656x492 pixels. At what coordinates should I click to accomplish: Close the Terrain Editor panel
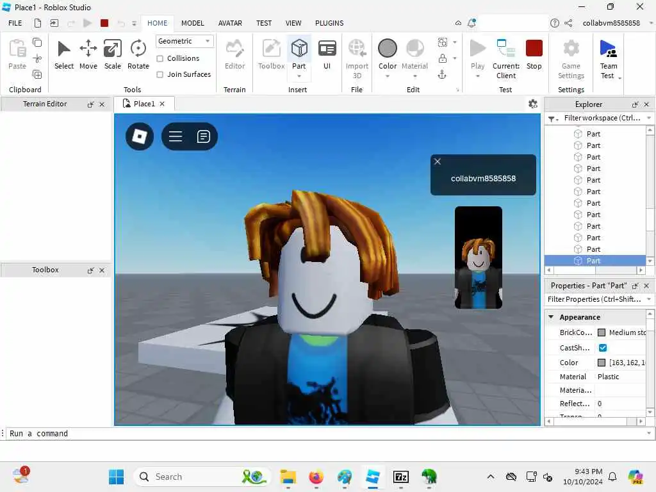tap(102, 104)
